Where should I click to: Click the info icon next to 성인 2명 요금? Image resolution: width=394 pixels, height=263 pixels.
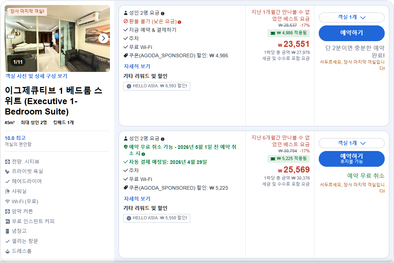[x=163, y=13]
